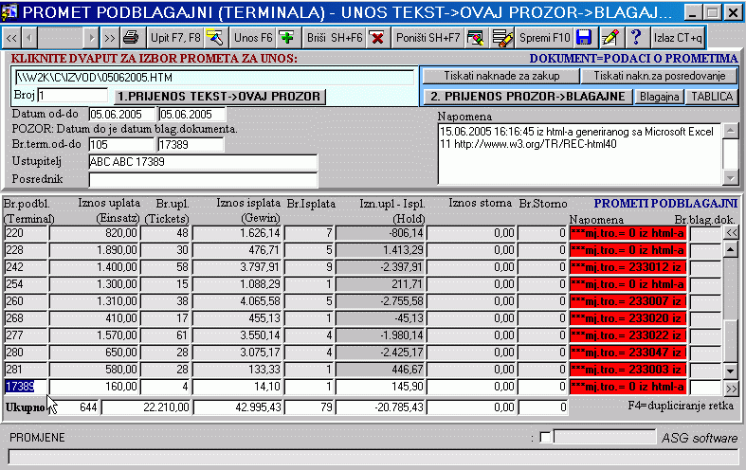The width and height of the screenshot is (746, 470).
Task: Click Br.blag.dok. cell in row 254
Action: pos(705,284)
